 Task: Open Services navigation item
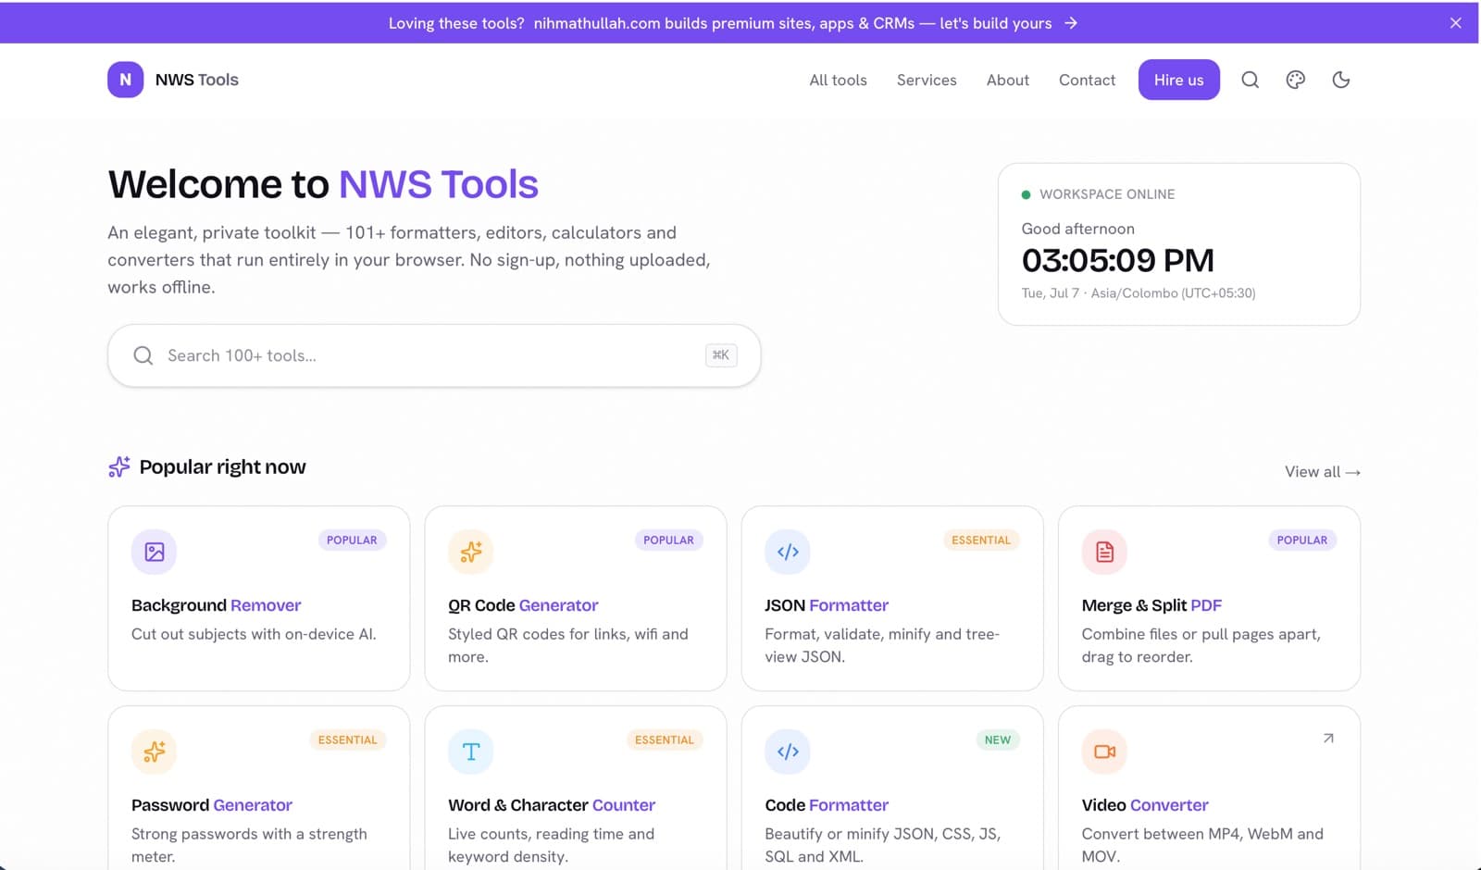[927, 80]
